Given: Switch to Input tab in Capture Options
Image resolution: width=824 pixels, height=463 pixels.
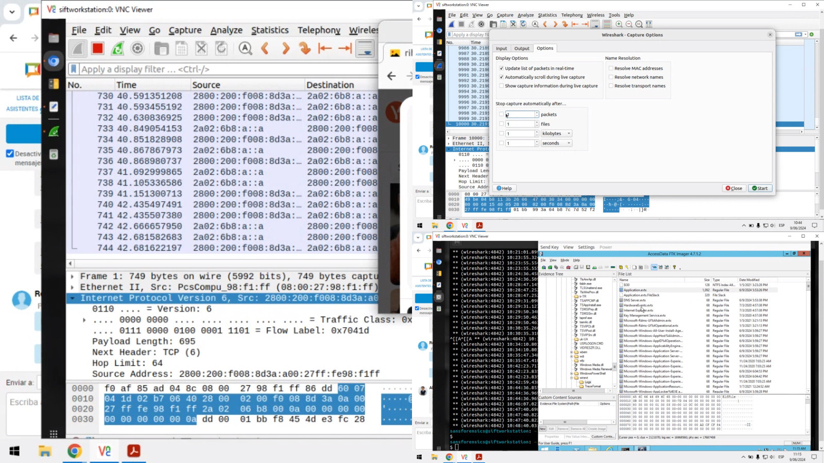Looking at the screenshot, I should tap(502, 48).
